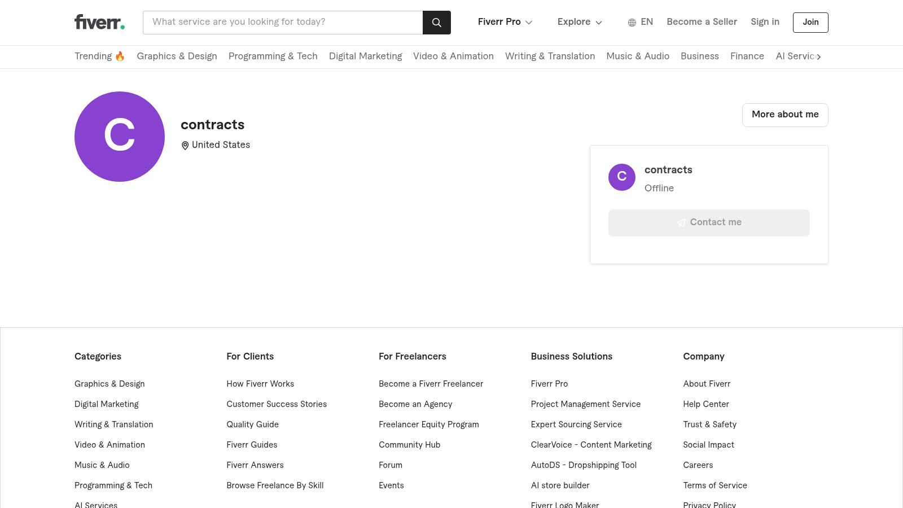
Task: Click the Sign in link
Action: [x=765, y=22]
